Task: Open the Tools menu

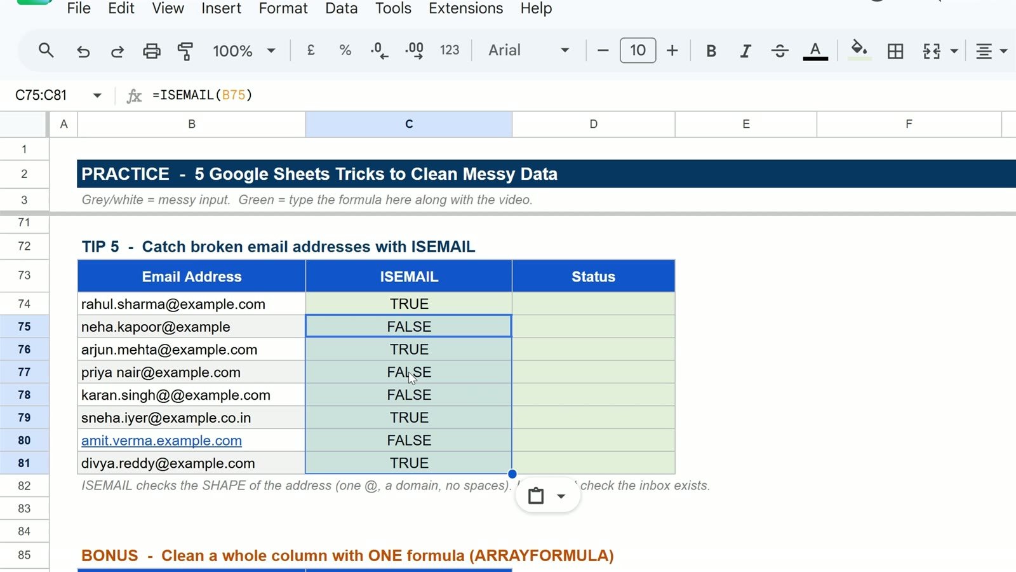Action: tap(393, 8)
